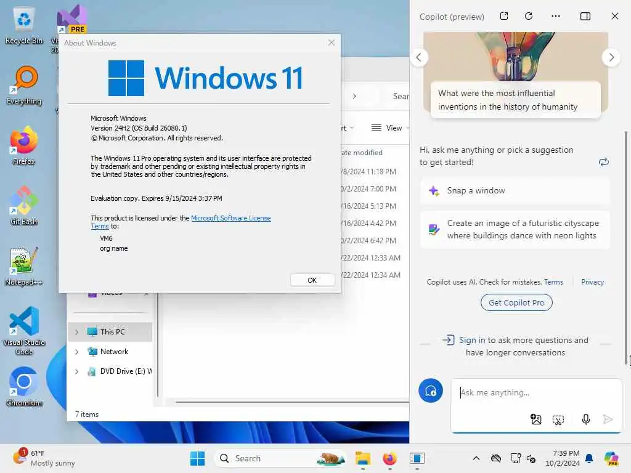Image resolution: width=631 pixels, height=473 pixels.
Task: Open weather widget showing 61°F
Action: (44, 458)
